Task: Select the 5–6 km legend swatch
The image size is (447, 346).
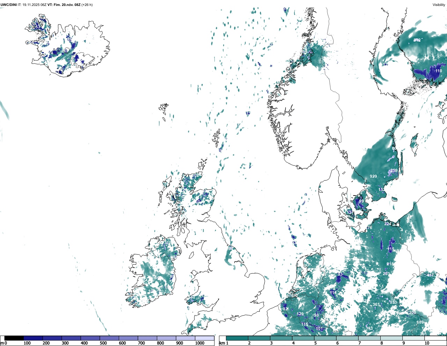Action: 325,338
